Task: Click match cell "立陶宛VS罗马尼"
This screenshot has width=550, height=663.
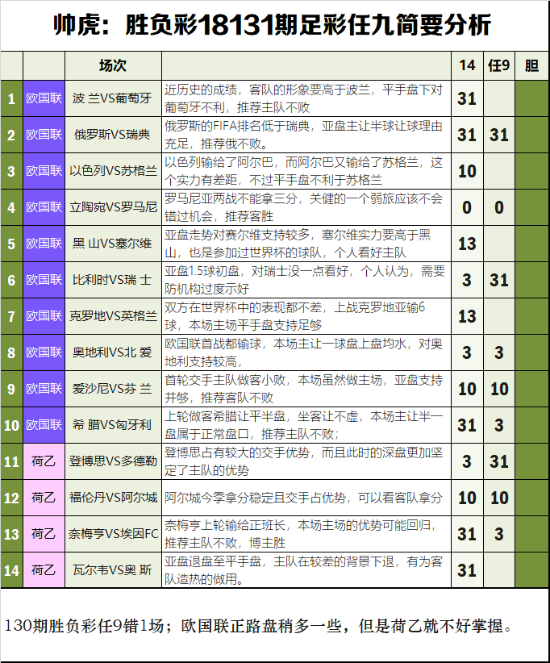Action: pyautogui.click(x=113, y=207)
